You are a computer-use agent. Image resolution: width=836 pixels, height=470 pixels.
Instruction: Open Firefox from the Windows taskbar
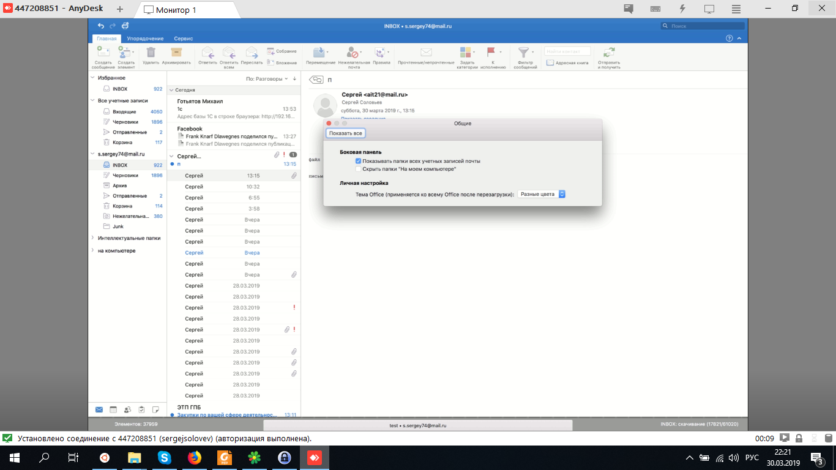pyautogui.click(x=194, y=457)
